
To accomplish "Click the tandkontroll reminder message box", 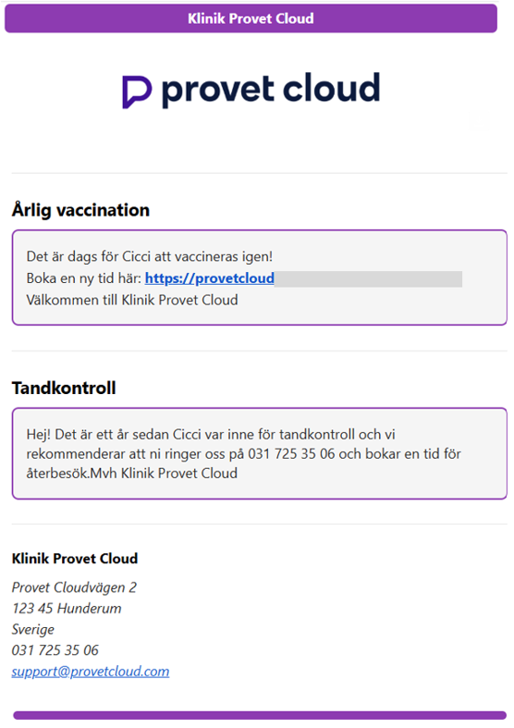I will [260, 453].
